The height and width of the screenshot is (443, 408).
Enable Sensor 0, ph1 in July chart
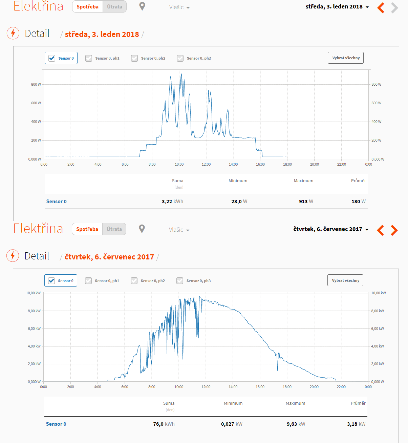88,281
